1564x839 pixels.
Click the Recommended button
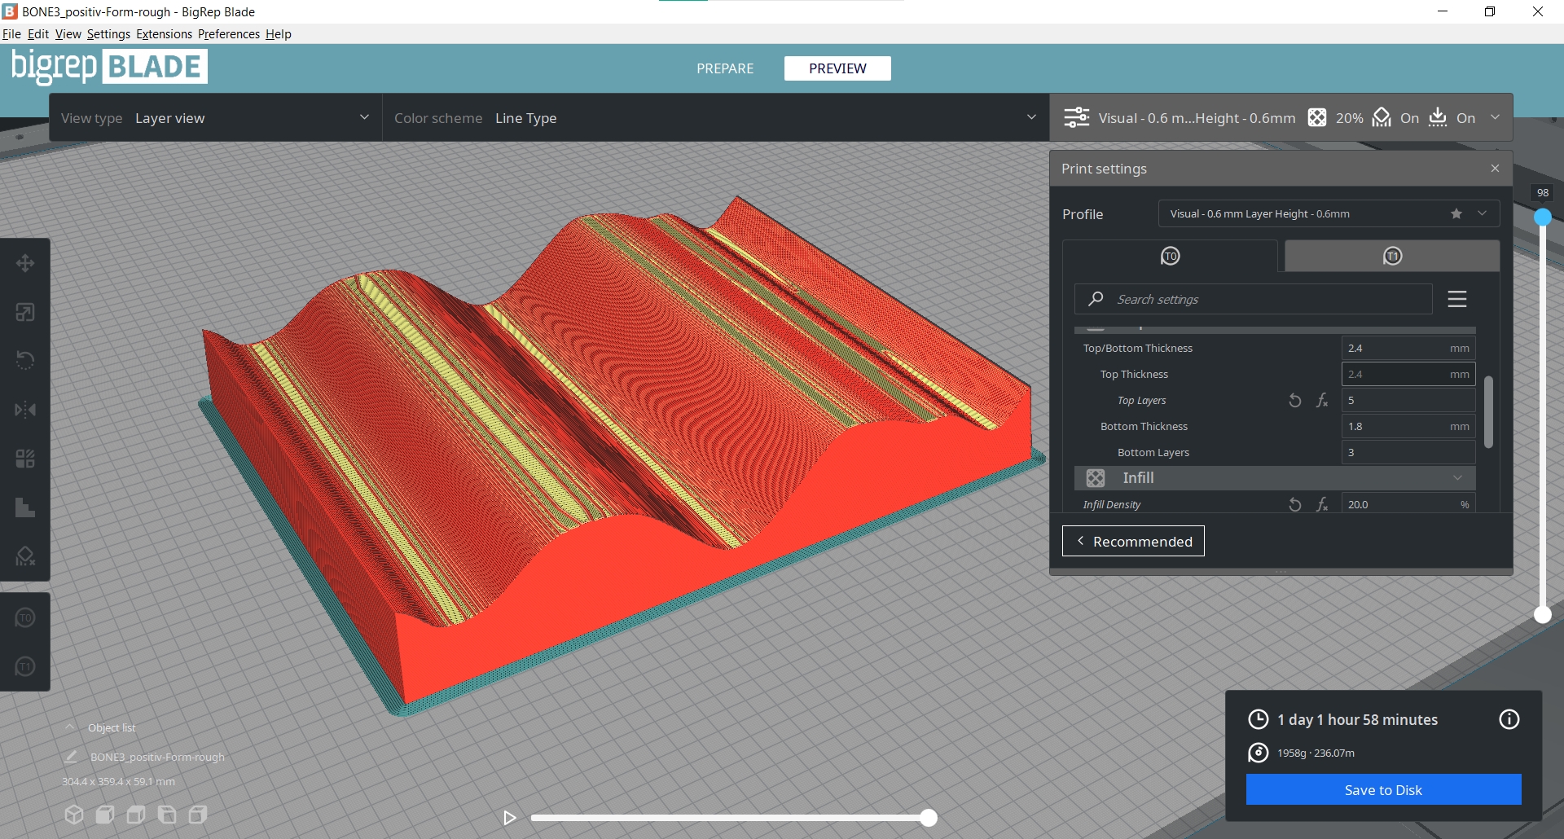[x=1132, y=542]
